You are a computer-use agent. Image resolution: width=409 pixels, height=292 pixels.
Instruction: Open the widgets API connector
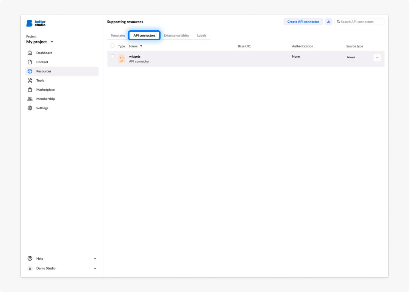[135, 57]
